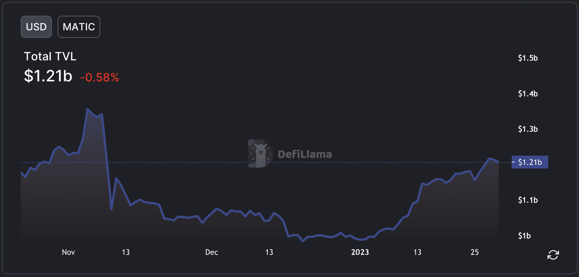The height and width of the screenshot is (277, 579).
Task: Click the DefiLlama watermark text
Action: pos(305,154)
